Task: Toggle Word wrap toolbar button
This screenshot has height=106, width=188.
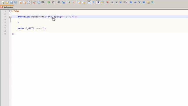Action: pos(89,2)
